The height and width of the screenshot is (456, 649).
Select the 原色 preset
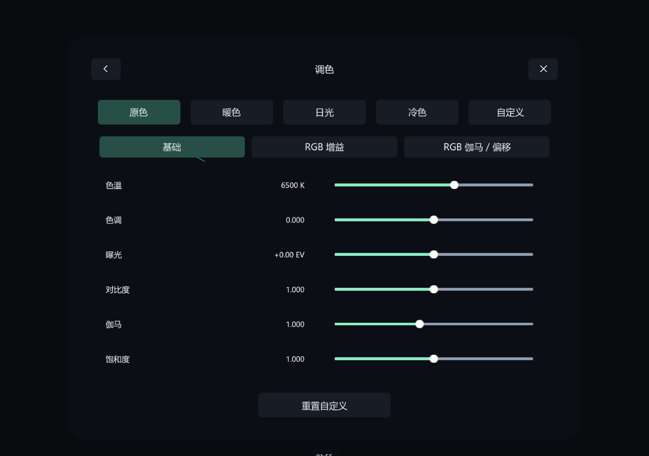click(139, 112)
